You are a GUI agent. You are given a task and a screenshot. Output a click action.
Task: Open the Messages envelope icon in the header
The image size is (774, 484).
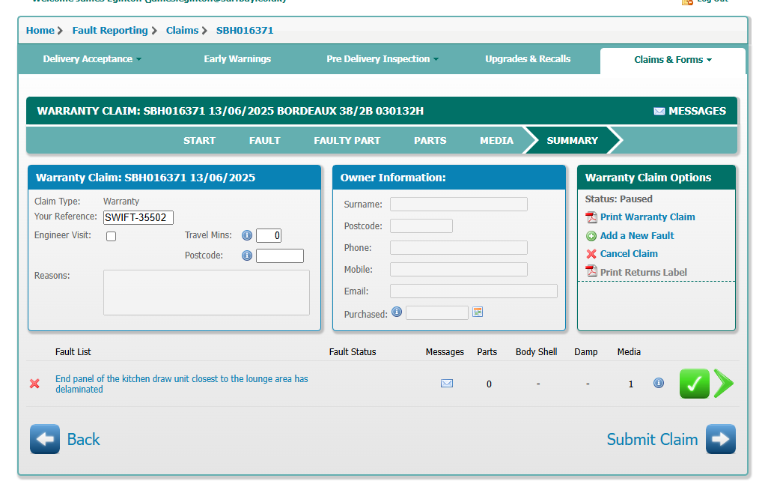point(659,111)
